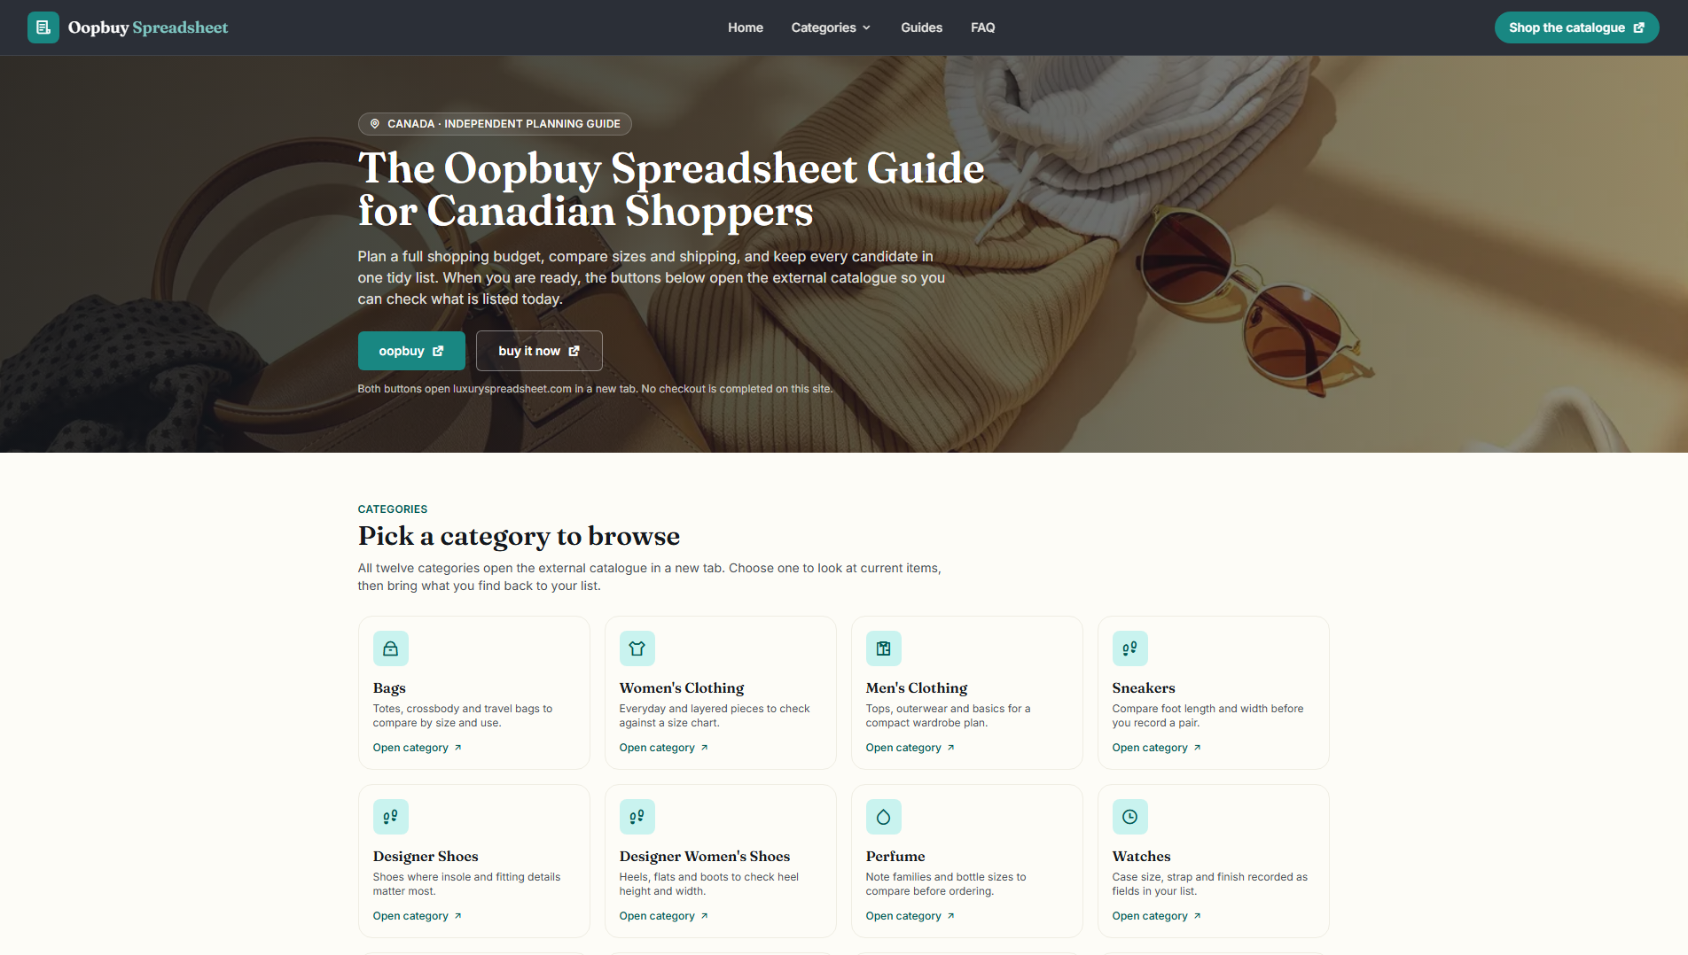Click the Women's Clothing shirt icon

click(637, 648)
